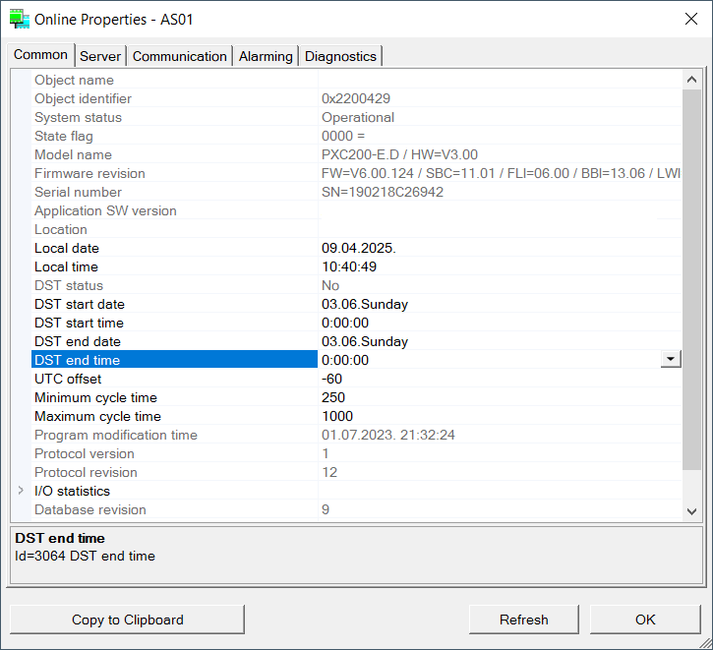Click the DST end time value 0:00:00
The image size is (713, 650).
pos(345,360)
